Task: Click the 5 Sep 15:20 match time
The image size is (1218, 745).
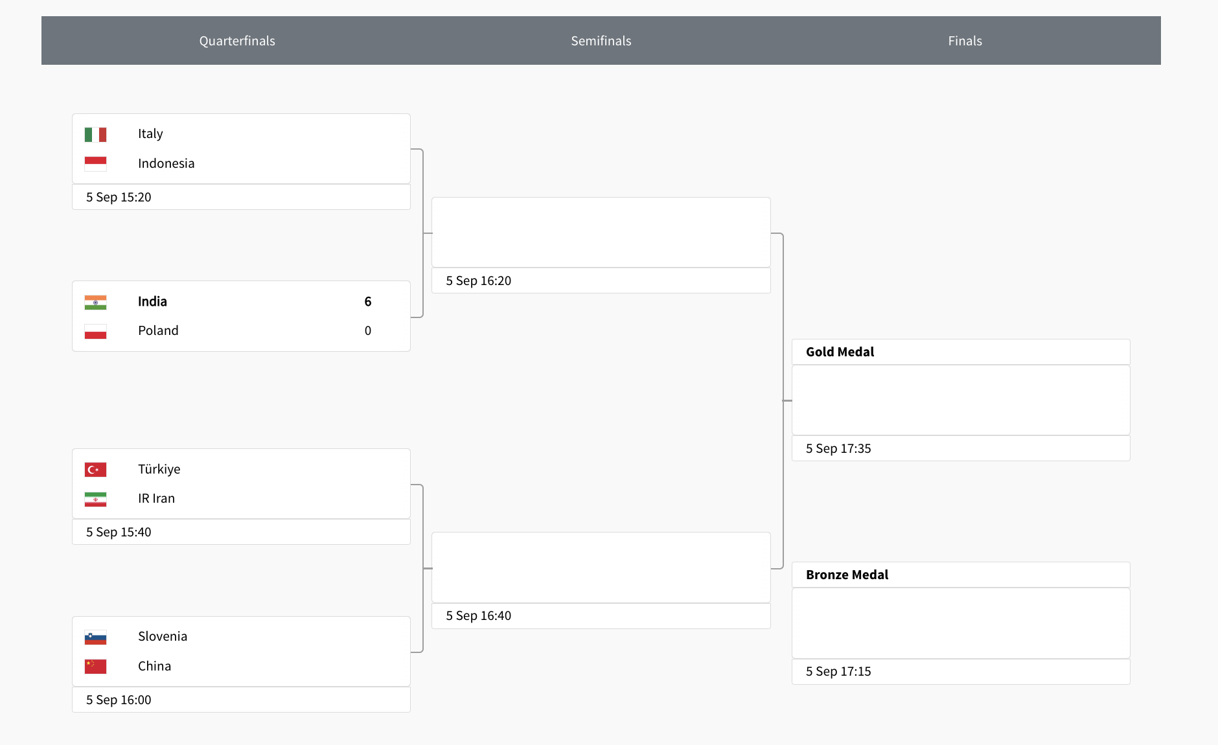Action: coord(119,197)
